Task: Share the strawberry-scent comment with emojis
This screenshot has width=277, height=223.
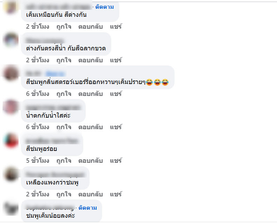Action: pyautogui.click(x=116, y=93)
